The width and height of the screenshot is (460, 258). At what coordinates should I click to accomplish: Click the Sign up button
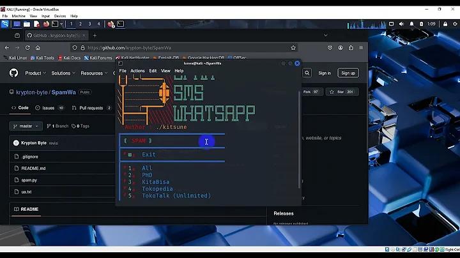coord(348,73)
